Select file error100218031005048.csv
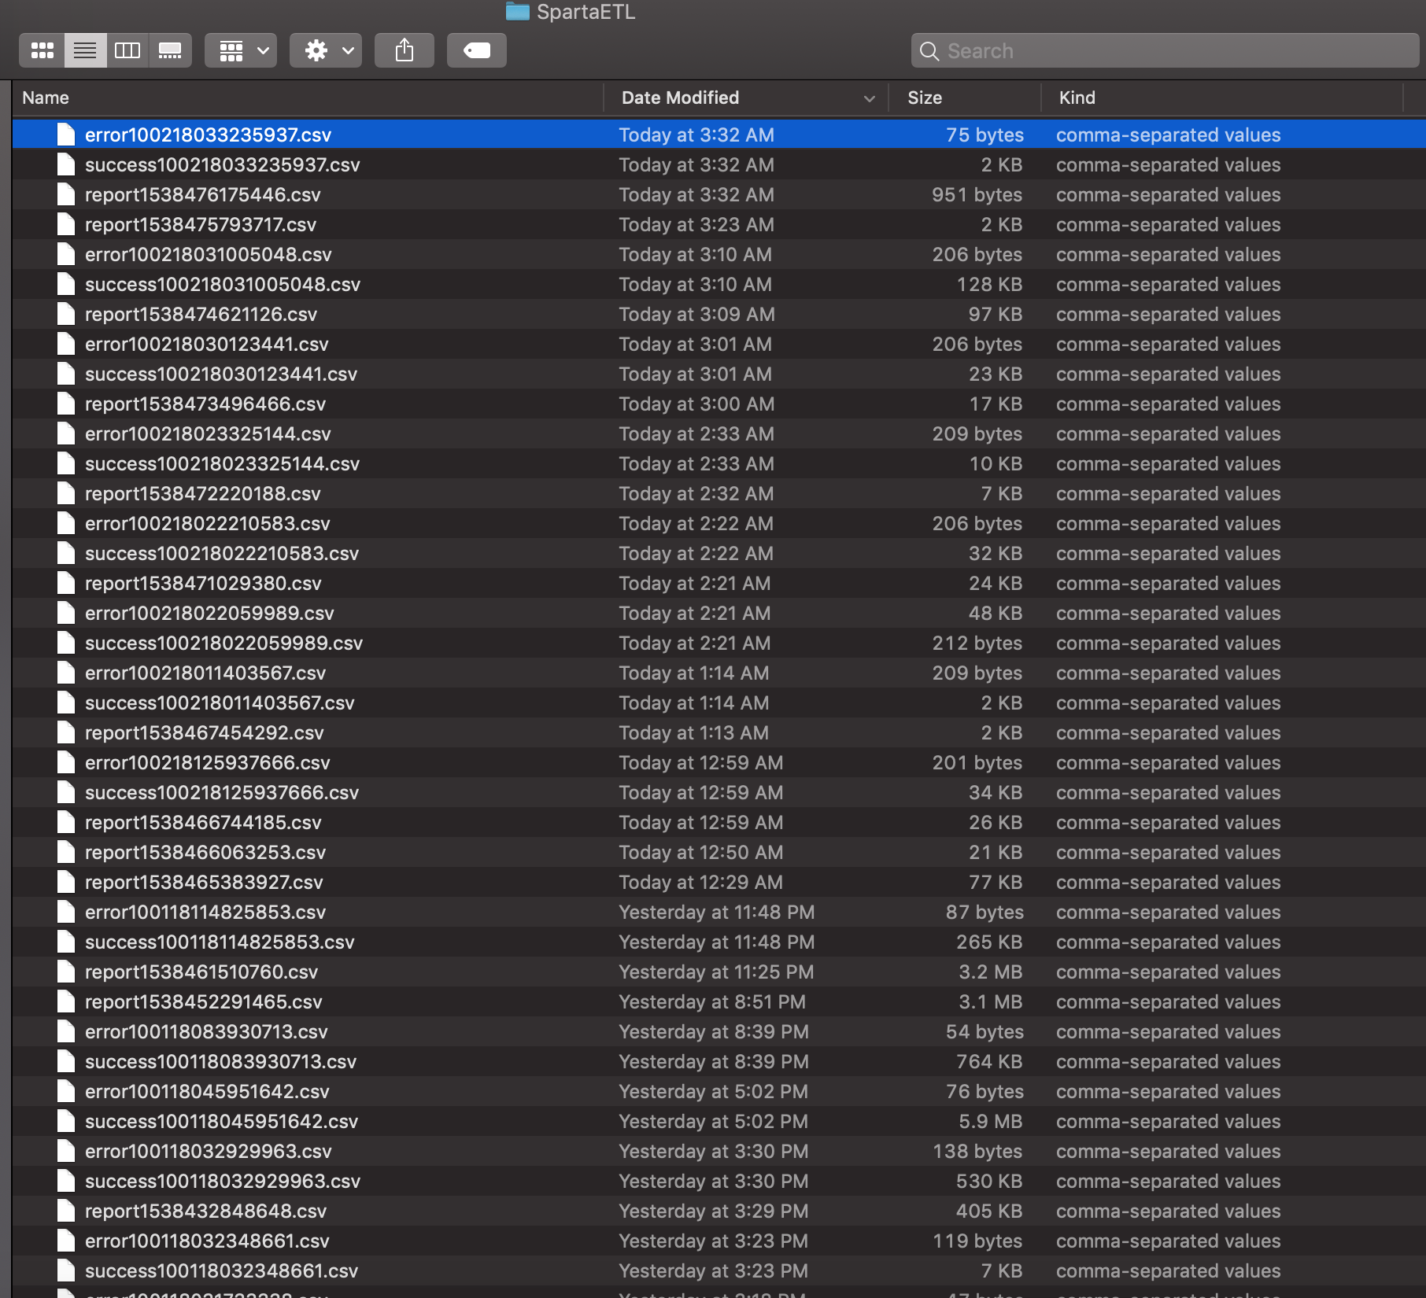 point(719,254)
